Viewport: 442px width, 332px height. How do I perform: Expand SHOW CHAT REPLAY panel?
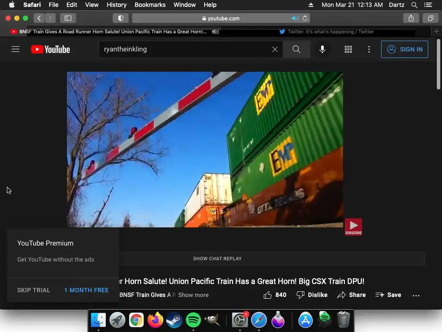coord(218,259)
